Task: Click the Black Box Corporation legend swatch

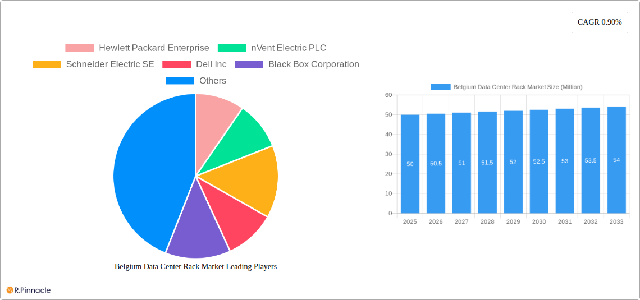Action: 249,64
